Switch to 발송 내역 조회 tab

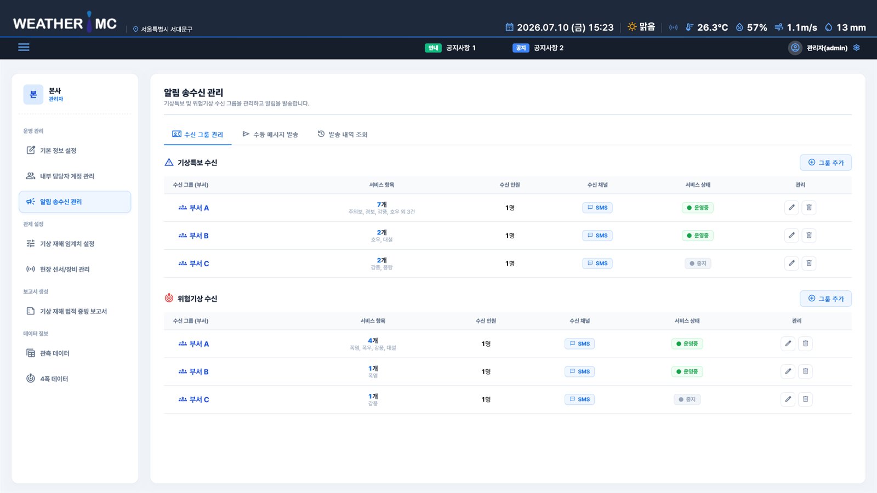click(343, 134)
